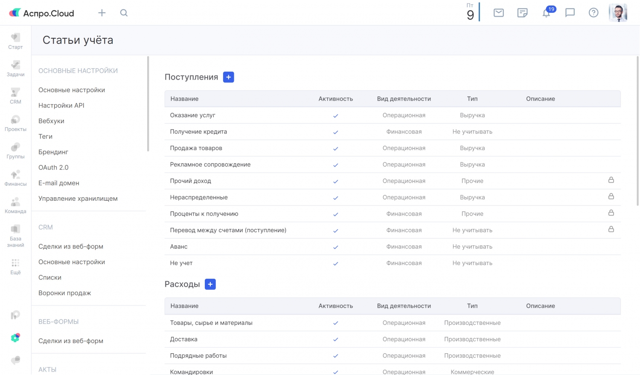Open the Задачи sidebar icon
Screen dimensions: 640x375
[15, 69]
